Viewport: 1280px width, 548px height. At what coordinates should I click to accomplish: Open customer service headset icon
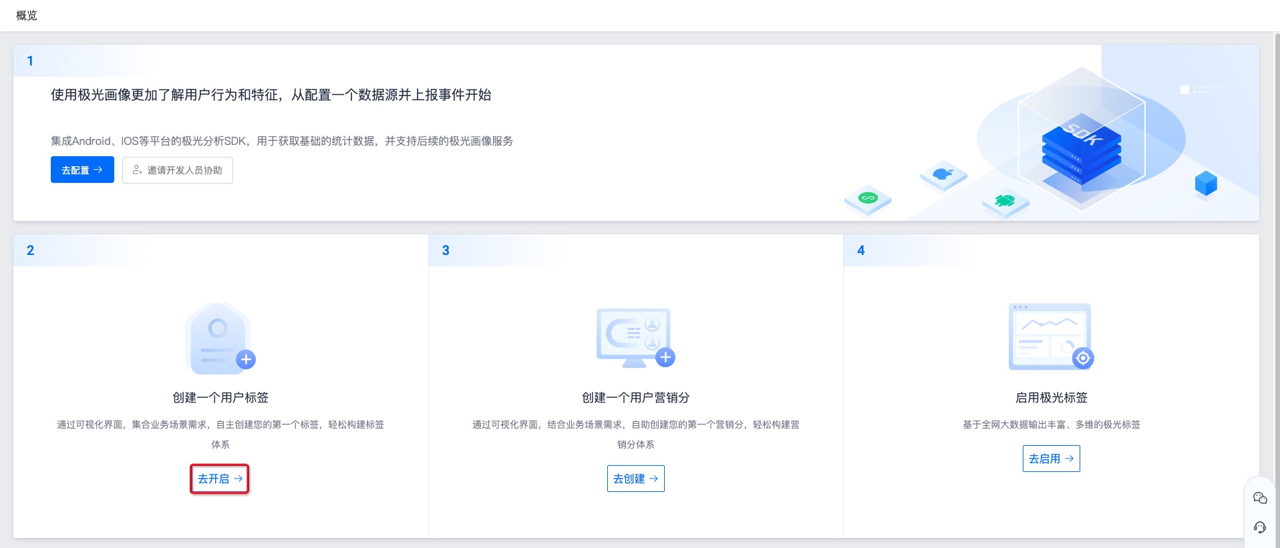pos(1260,527)
